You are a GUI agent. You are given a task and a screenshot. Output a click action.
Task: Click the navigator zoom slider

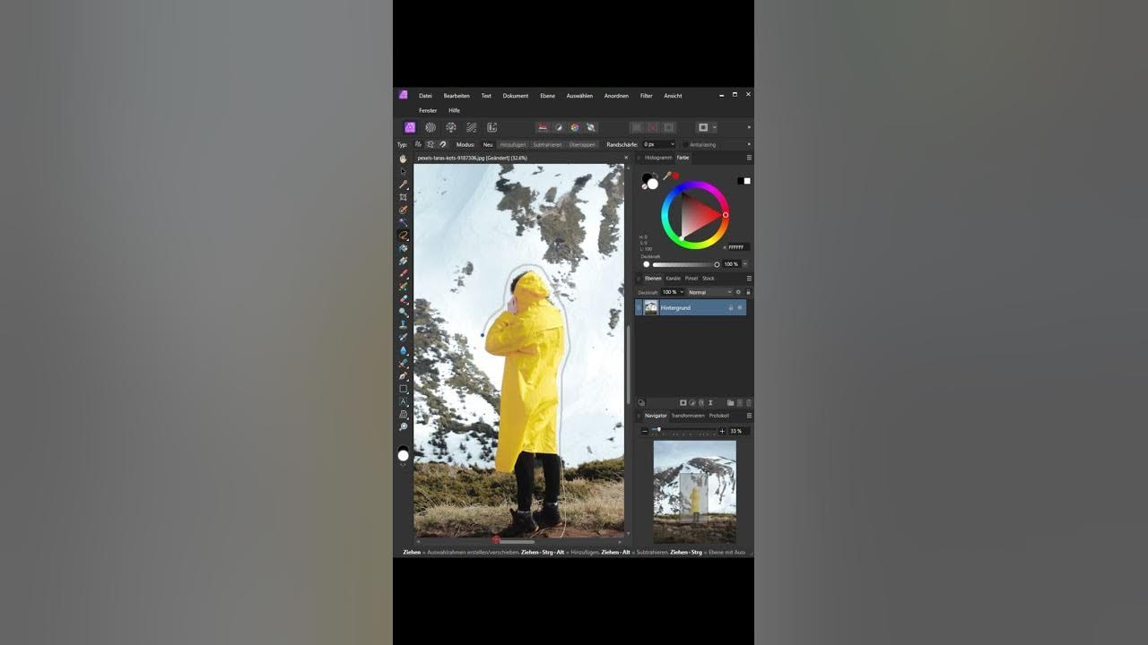click(683, 431)
